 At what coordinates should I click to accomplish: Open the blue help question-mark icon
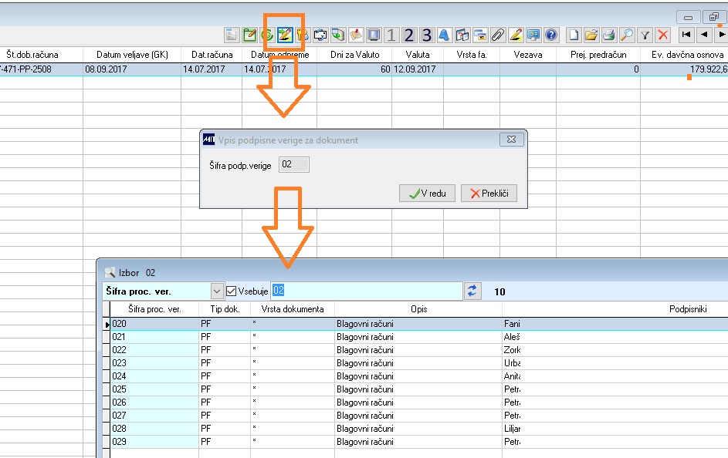point(551,35)
